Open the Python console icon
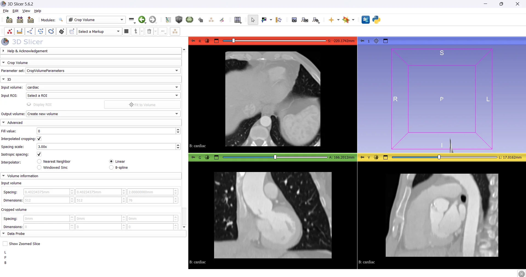 [x=376, y=20]
